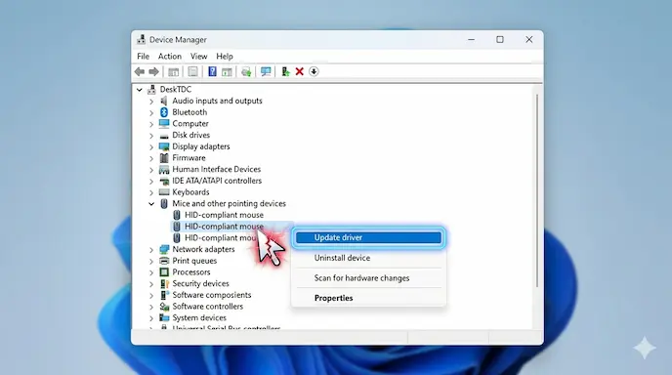Click the Processors category icon

point(164,272)
